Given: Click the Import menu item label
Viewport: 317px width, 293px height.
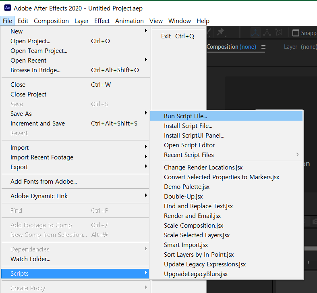Looking at the screenshot, I should 19,148.
